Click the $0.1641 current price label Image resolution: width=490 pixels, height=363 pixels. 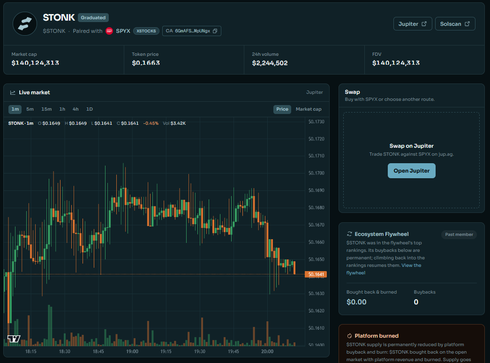316,274
